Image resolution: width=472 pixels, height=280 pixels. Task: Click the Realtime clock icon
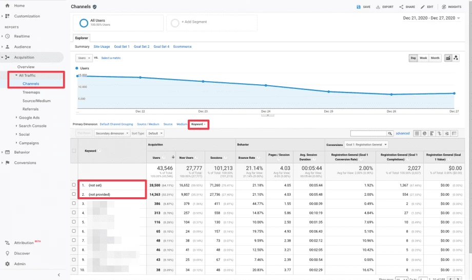[8, 36]
